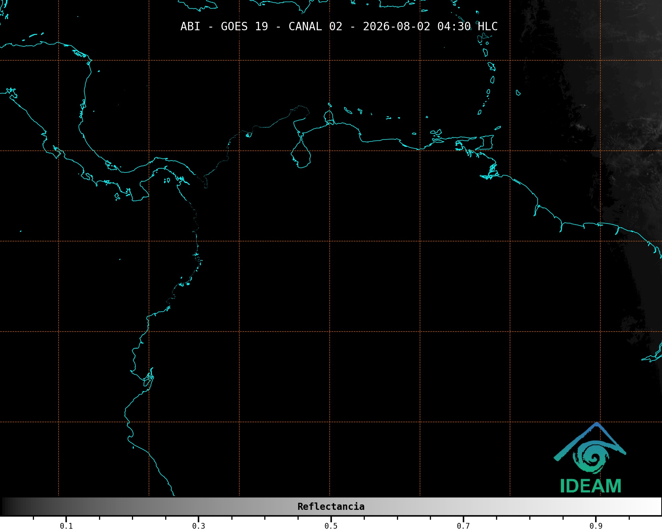The height and width of the screenshot is (530, 662).
Task: Click the 0.5 colorbar tick label
Action: pos(331,526)
